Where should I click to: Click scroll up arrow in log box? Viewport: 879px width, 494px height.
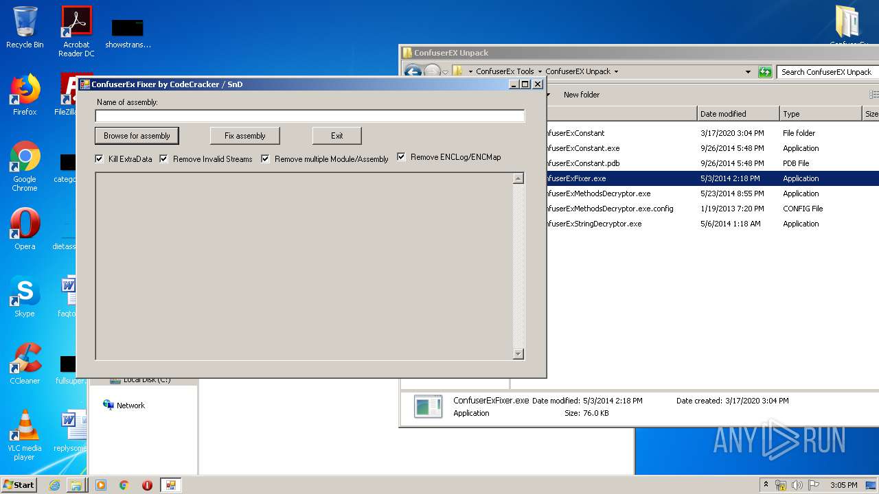coord(518,179)
